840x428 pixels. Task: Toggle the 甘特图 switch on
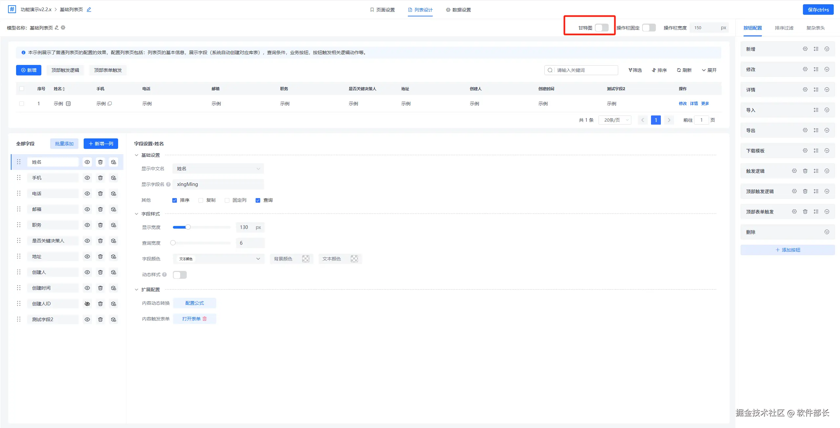602,28
